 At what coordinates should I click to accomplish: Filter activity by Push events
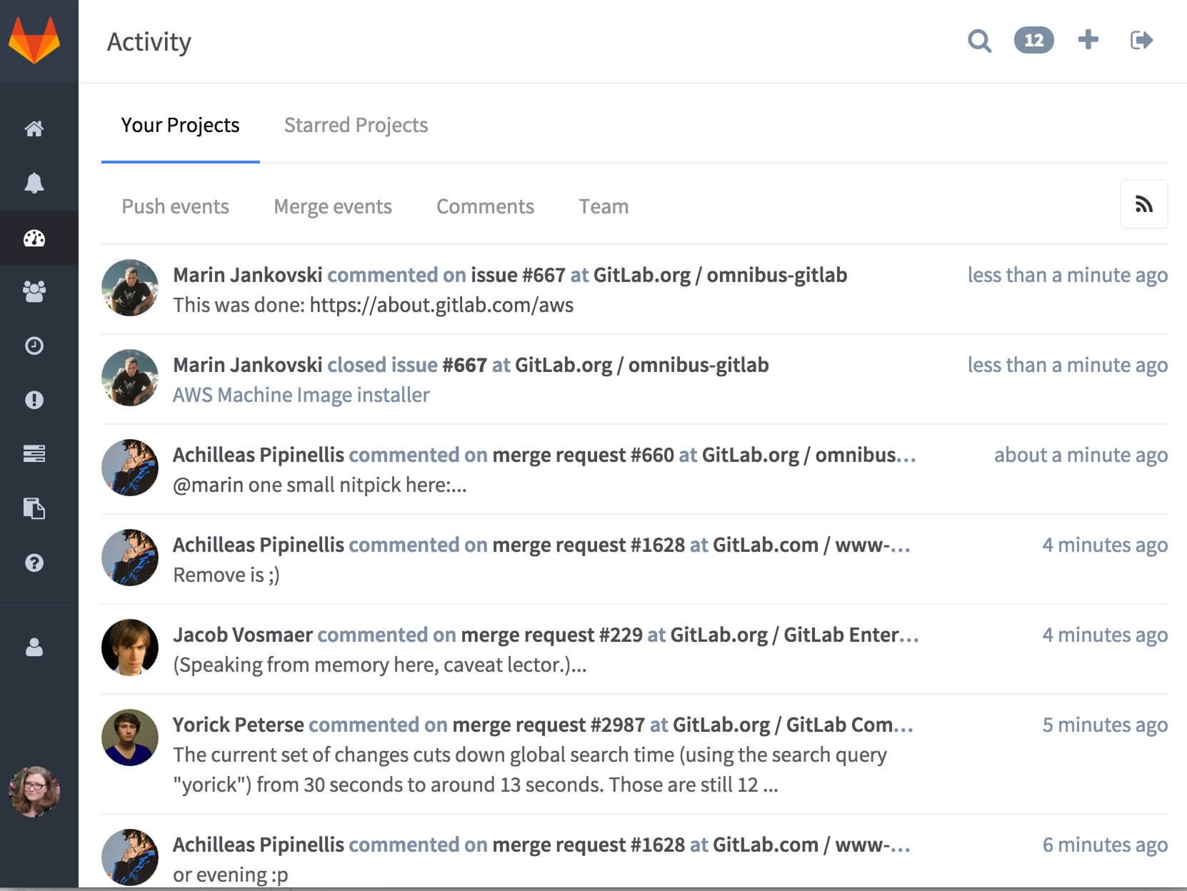coord(175,206)
